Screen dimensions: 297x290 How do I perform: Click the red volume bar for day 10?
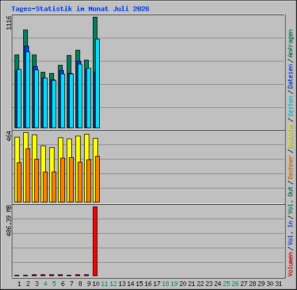[95, 241]
